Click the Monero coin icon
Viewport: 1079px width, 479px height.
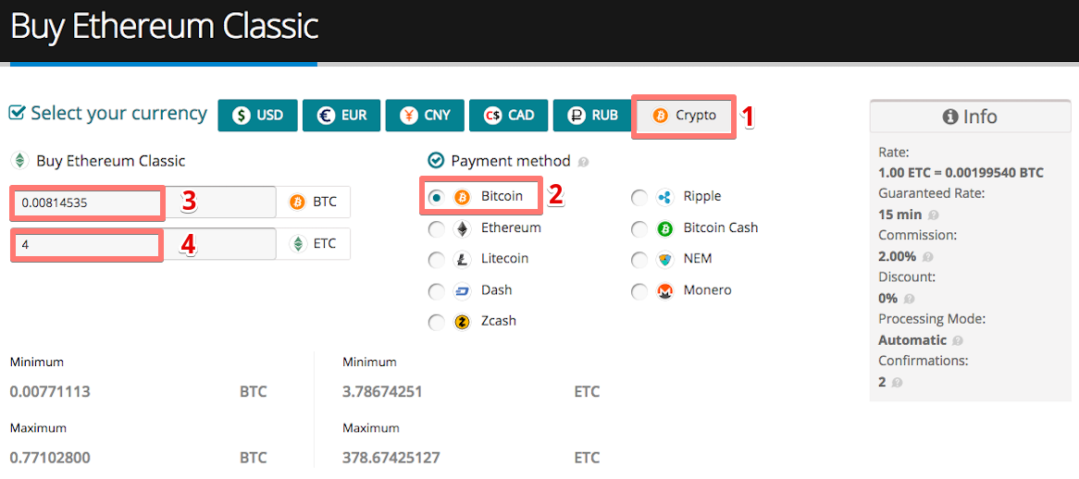(x=664, y=292)
